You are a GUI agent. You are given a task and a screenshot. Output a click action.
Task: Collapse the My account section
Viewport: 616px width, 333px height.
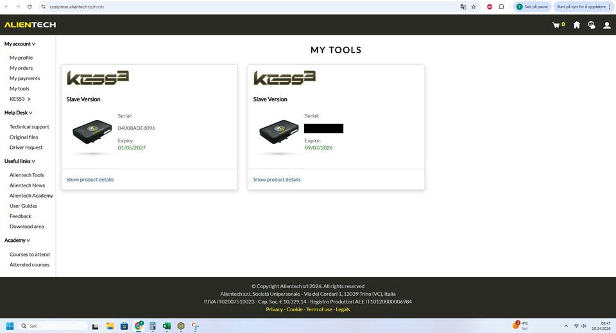(x=20, y=44)
